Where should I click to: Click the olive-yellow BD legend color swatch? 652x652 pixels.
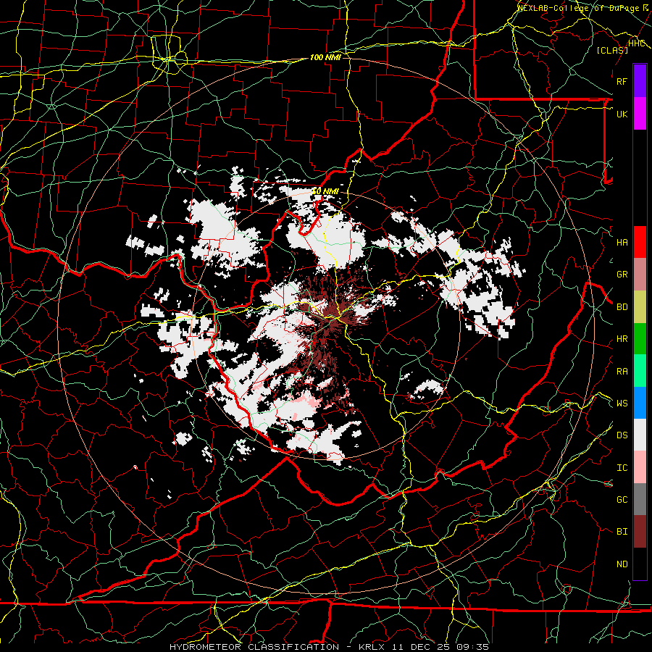(640, 307)
